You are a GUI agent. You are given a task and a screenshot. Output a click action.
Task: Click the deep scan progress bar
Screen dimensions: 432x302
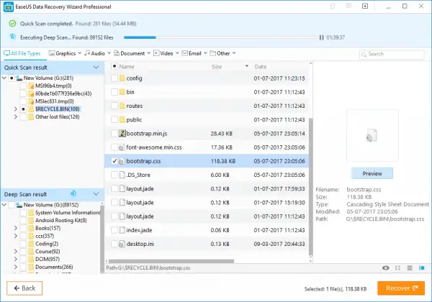click(220, 37)
